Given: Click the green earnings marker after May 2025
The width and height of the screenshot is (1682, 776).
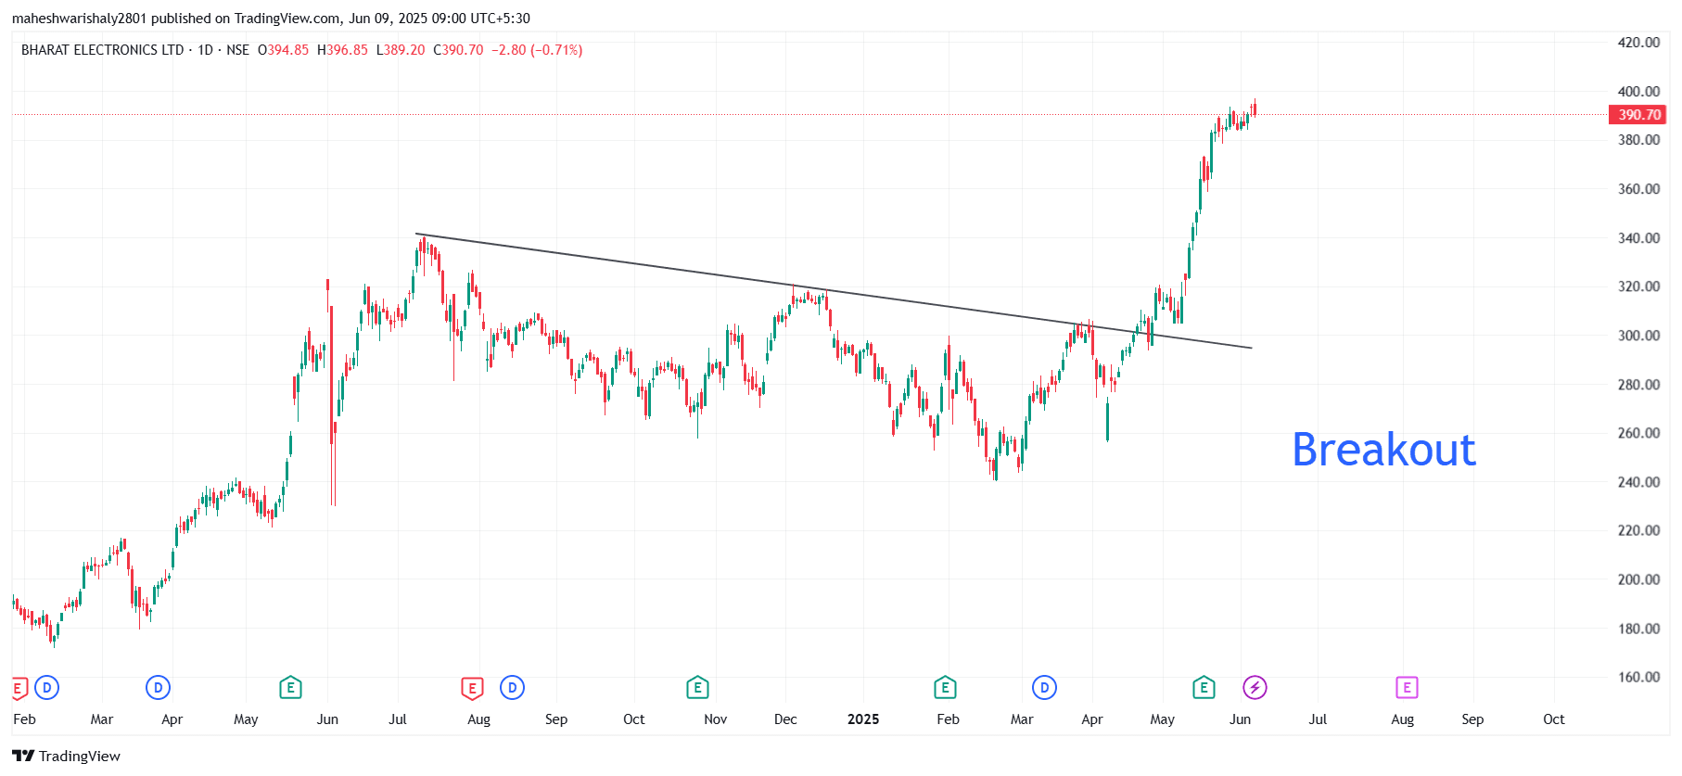Looking at the screenshot, I should point(1204,688).
